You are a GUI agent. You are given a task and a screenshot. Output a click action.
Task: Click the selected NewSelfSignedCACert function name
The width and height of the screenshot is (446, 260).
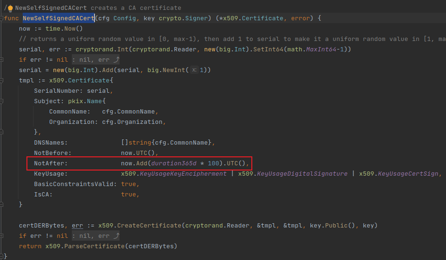click(x=59, y=18)
